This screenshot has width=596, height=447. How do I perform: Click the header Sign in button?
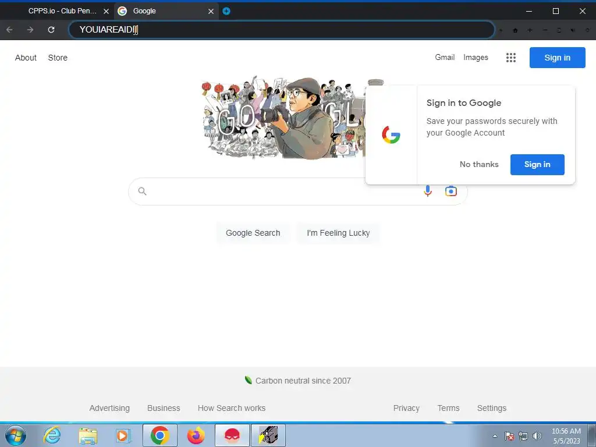point(557,58)
